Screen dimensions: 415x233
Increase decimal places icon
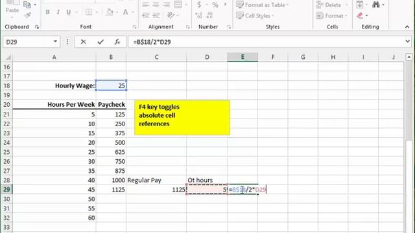click(x=199, y=16)
